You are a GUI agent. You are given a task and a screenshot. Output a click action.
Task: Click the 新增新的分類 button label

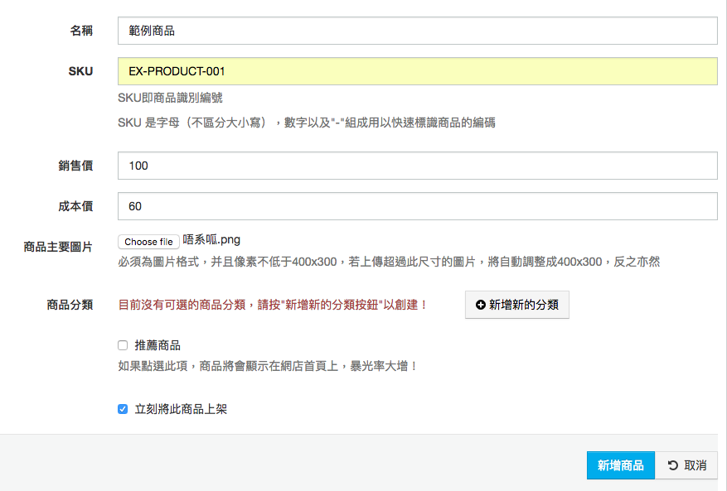point(523,305)
